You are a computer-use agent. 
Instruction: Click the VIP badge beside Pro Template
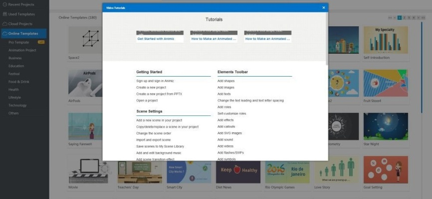41,42
